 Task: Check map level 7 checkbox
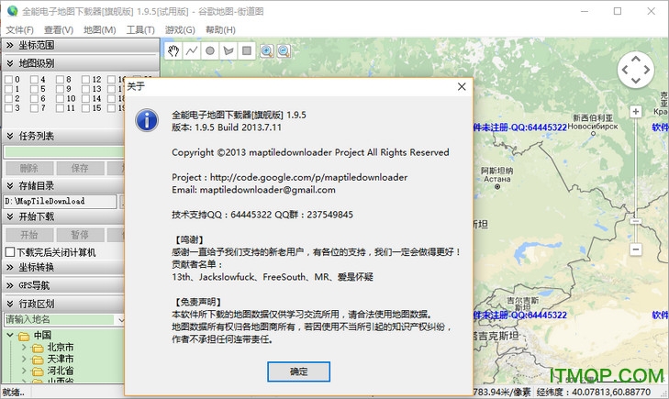[x=34, y=108]
